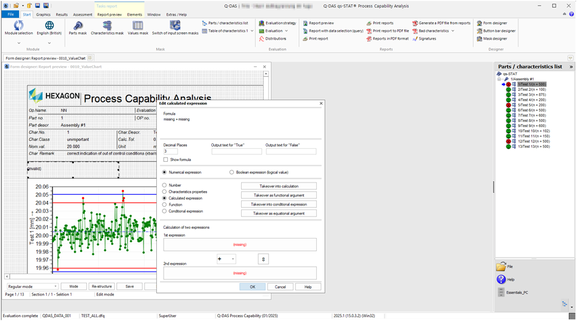This screenshot has height=321, width=577.
Task: Open the Regular mode dropdown
Action: 32,286
